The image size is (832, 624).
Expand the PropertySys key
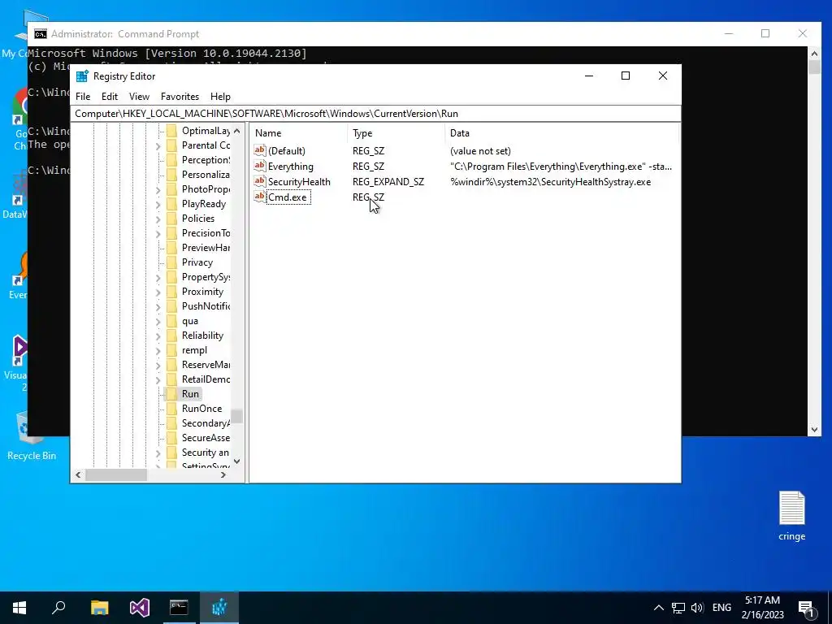(x=158, y=278)
